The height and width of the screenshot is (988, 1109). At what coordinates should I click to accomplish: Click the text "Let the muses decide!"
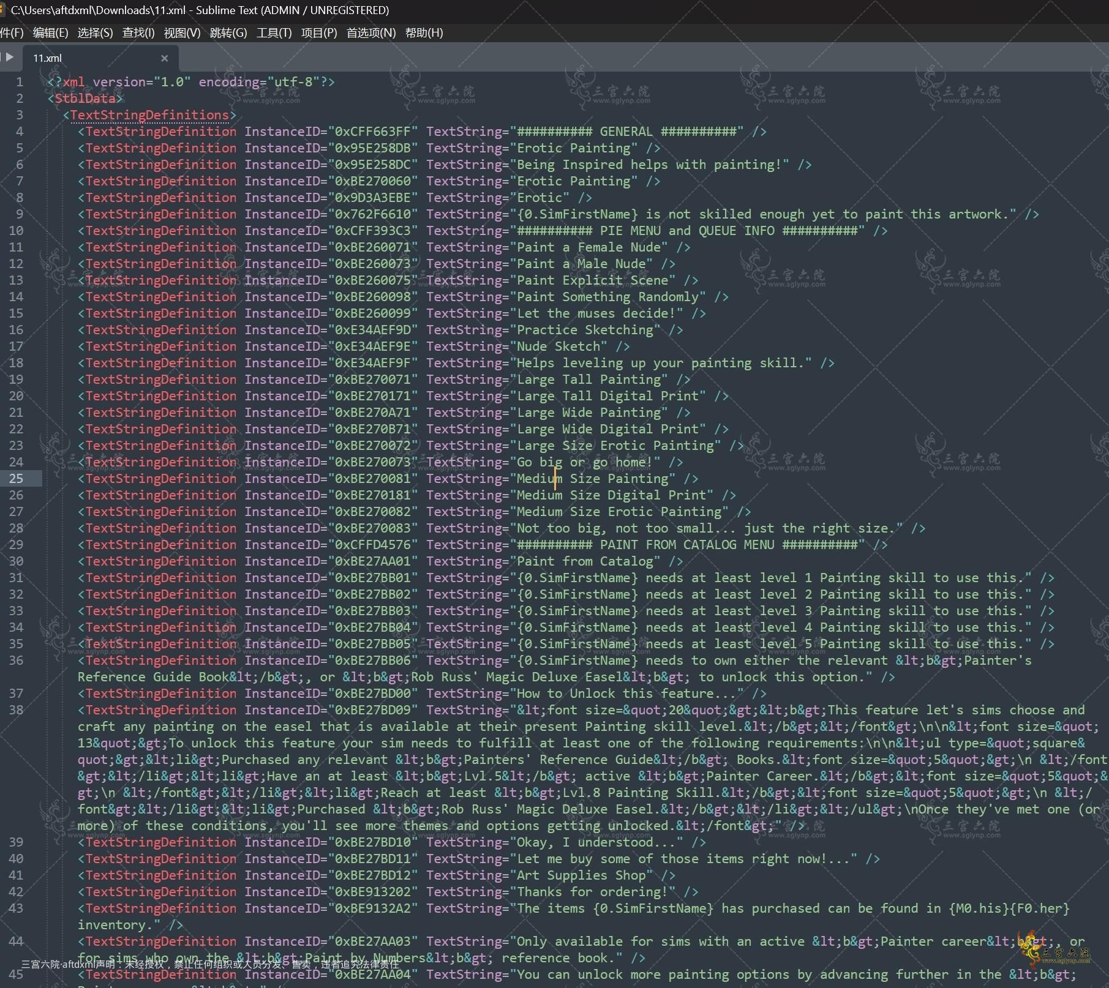pos(596,313)
